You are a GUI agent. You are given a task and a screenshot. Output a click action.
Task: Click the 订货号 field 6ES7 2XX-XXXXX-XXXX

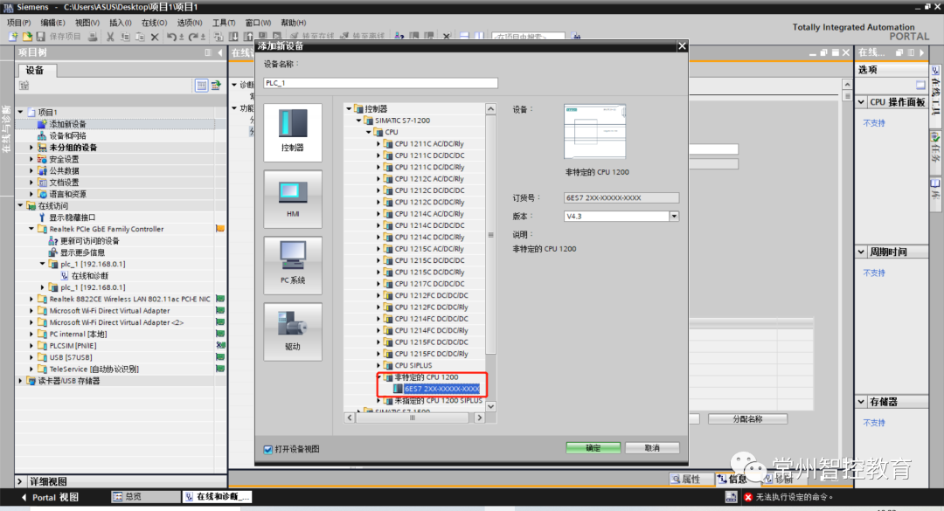pos(621,197)
